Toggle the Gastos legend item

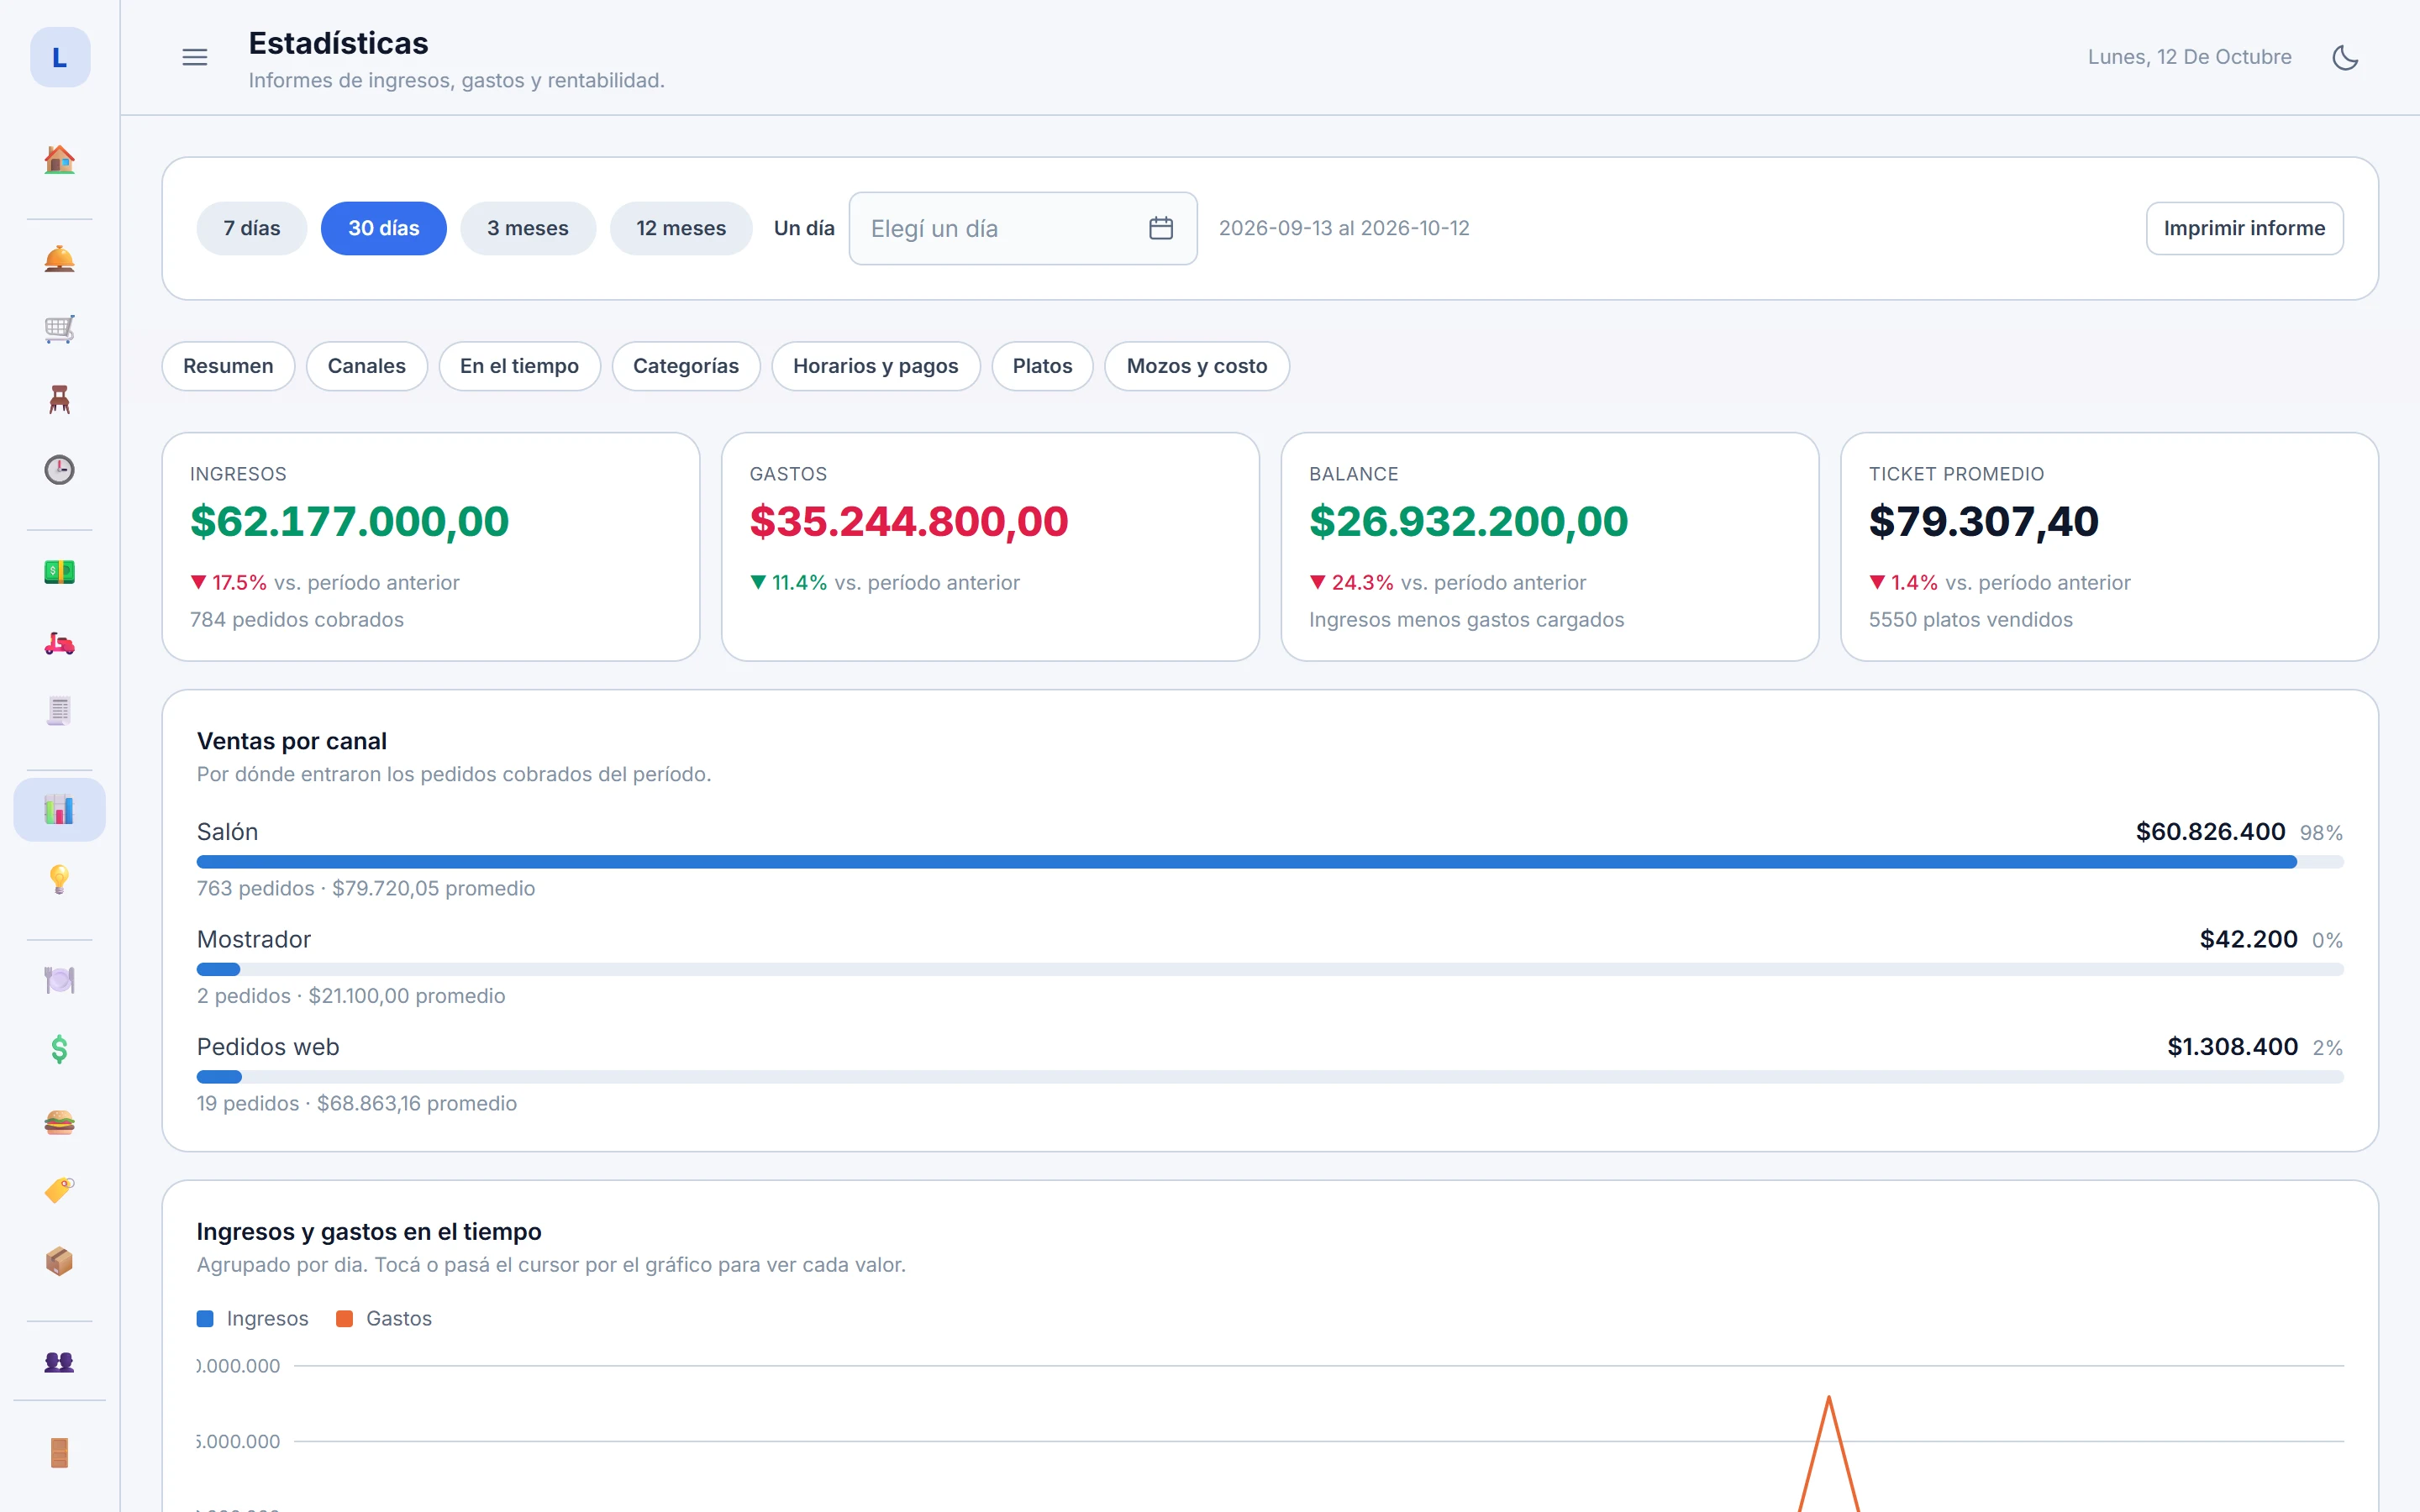point(384,1318)
